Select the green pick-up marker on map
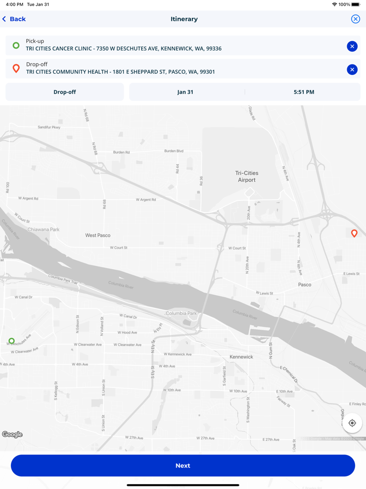The image size is (366, 489). 12,340
